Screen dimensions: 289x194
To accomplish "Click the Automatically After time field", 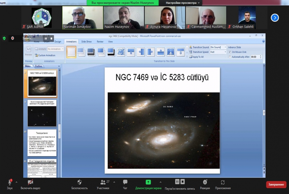I will [255, 57].
